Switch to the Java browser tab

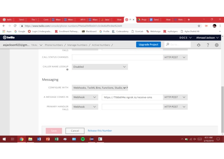106,20
